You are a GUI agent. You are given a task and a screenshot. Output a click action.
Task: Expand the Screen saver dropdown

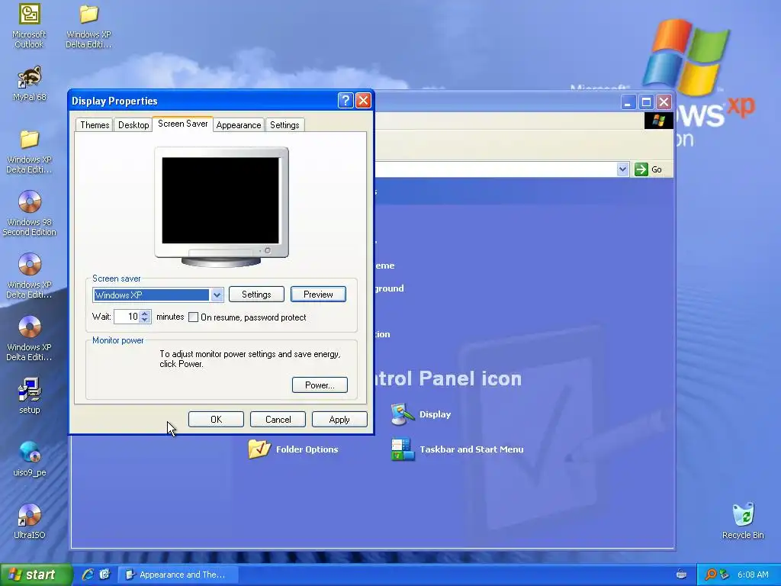point(217,295)
